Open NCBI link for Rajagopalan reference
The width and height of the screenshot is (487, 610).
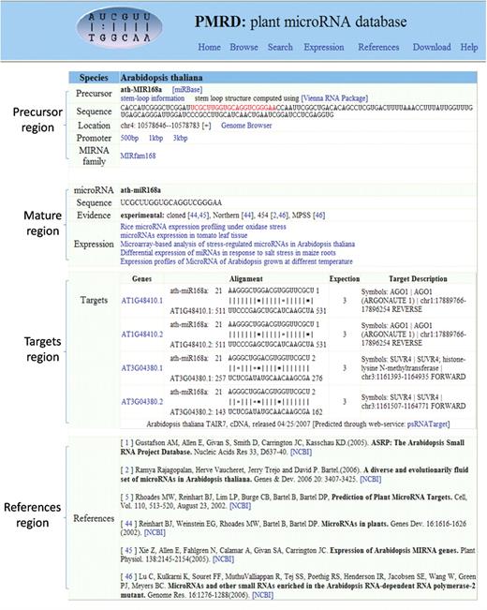click(x=370, y=480)
